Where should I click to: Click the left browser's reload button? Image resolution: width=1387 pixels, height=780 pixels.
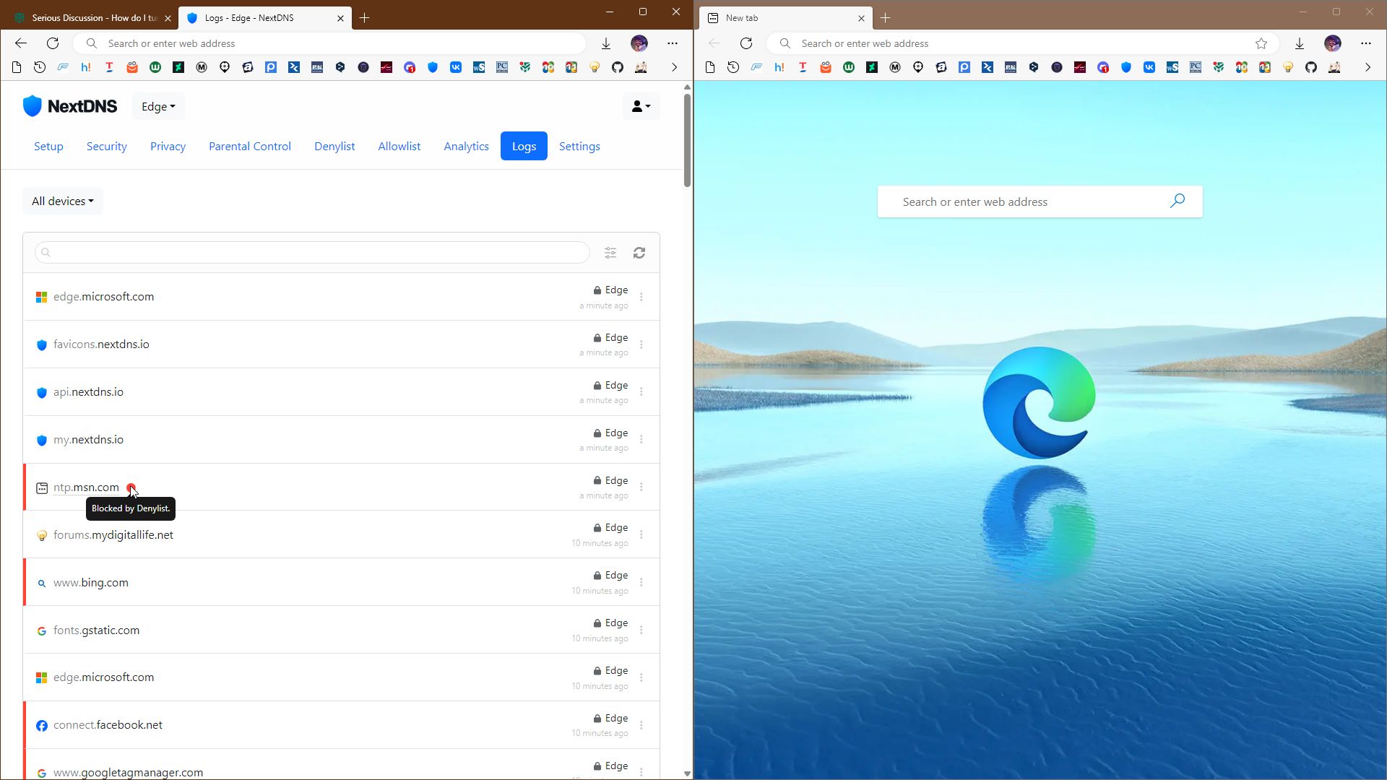(x=53, y=43)
